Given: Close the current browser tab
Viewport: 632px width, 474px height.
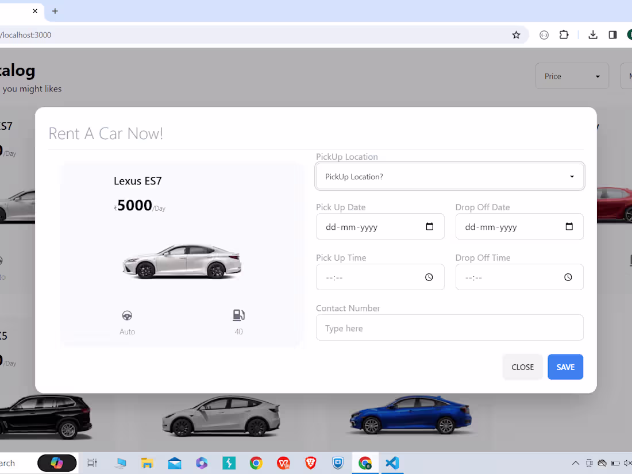Looking at the screenshot, I should pos(35,11).
